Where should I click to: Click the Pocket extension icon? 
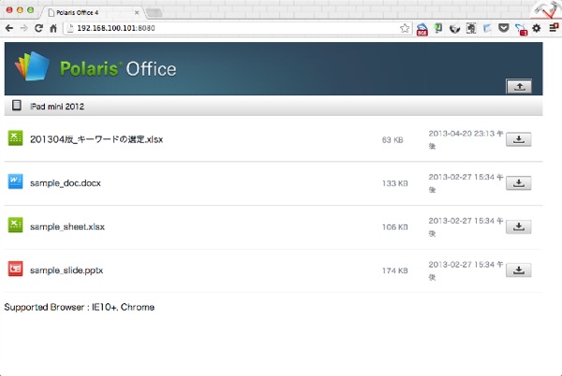click(504, 28)
